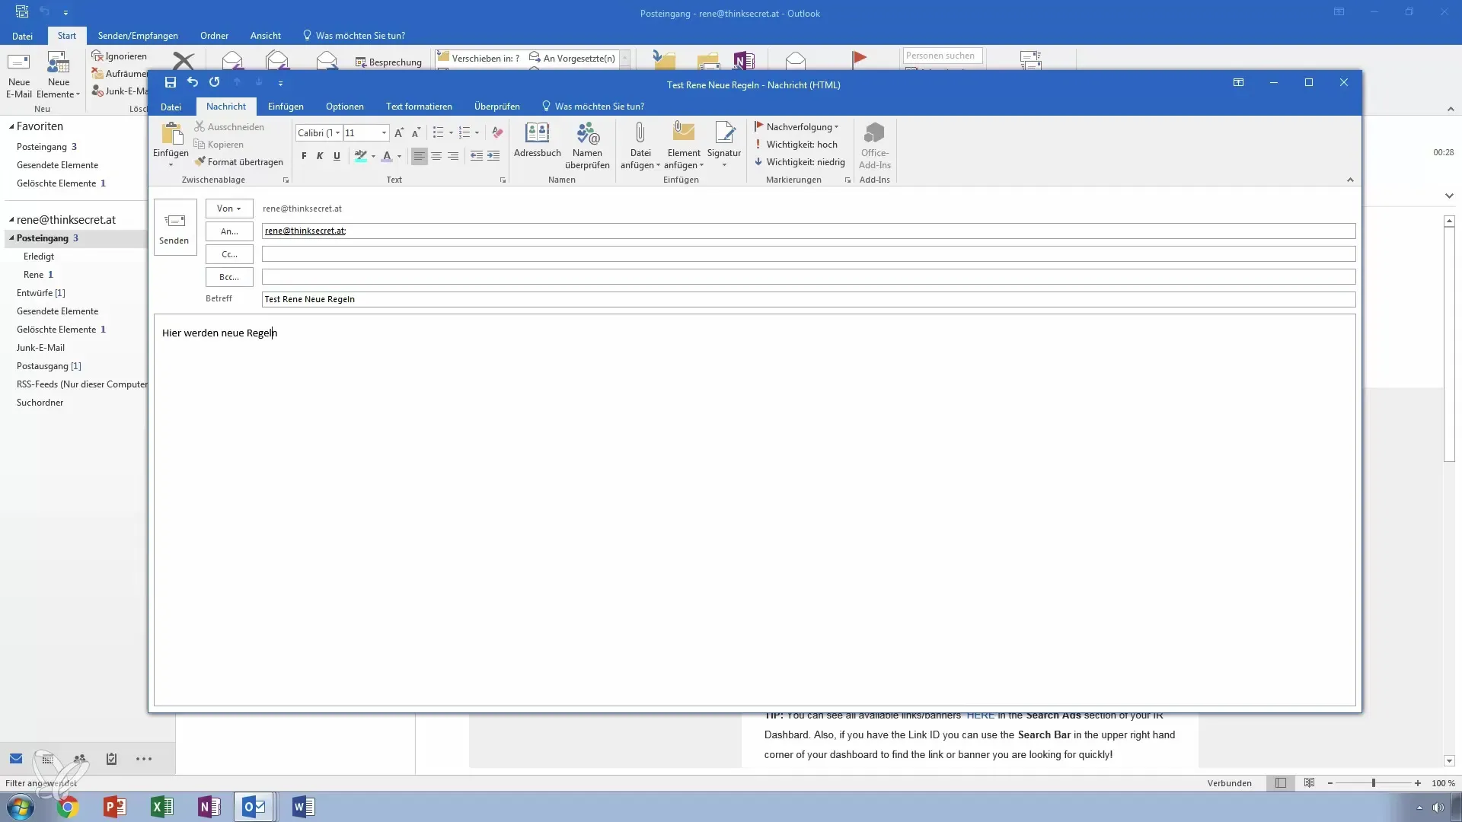1462x822 pixels.
Task: Apply font color red A
Action: tap(387, 156)
